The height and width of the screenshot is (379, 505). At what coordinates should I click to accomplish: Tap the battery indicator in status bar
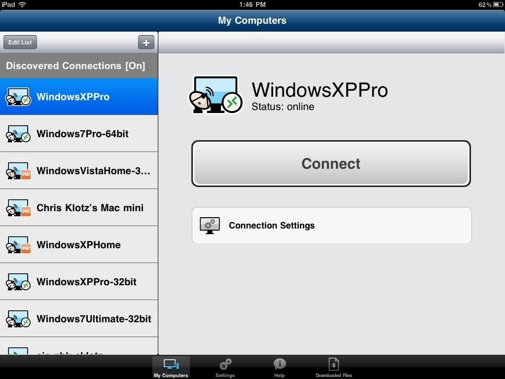(x=498, y=4)
